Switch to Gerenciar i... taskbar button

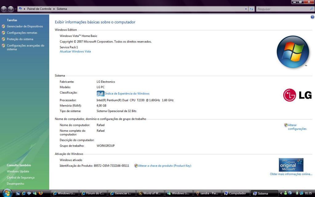pyautogui.click(x=122, y=193)
